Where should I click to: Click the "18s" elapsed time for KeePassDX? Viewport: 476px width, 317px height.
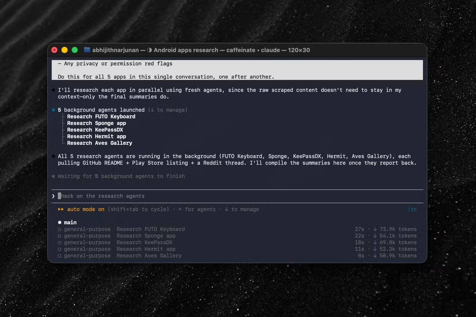[359, 242]
